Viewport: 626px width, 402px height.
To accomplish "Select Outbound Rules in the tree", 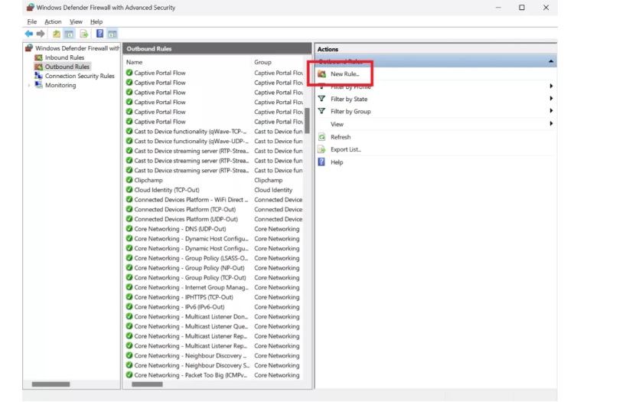I will [67, 67].
